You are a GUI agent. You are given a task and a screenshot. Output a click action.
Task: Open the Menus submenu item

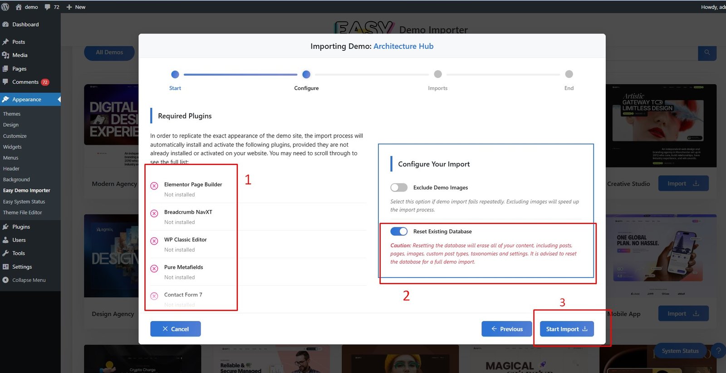(x=10, y=158)
